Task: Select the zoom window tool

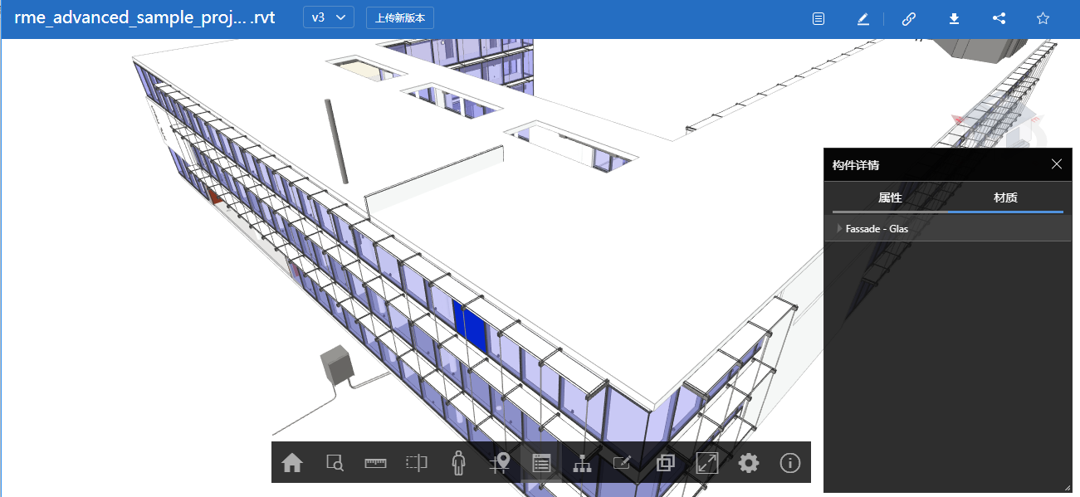Action: [335, 463]
